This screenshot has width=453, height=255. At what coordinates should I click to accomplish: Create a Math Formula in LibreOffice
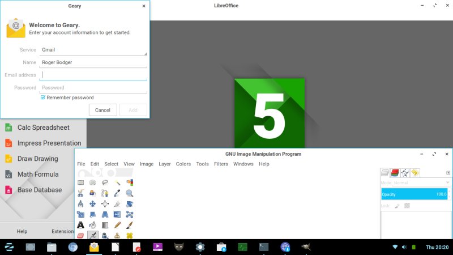point(32,175)
